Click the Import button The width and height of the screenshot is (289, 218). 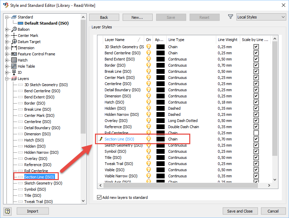32,211
